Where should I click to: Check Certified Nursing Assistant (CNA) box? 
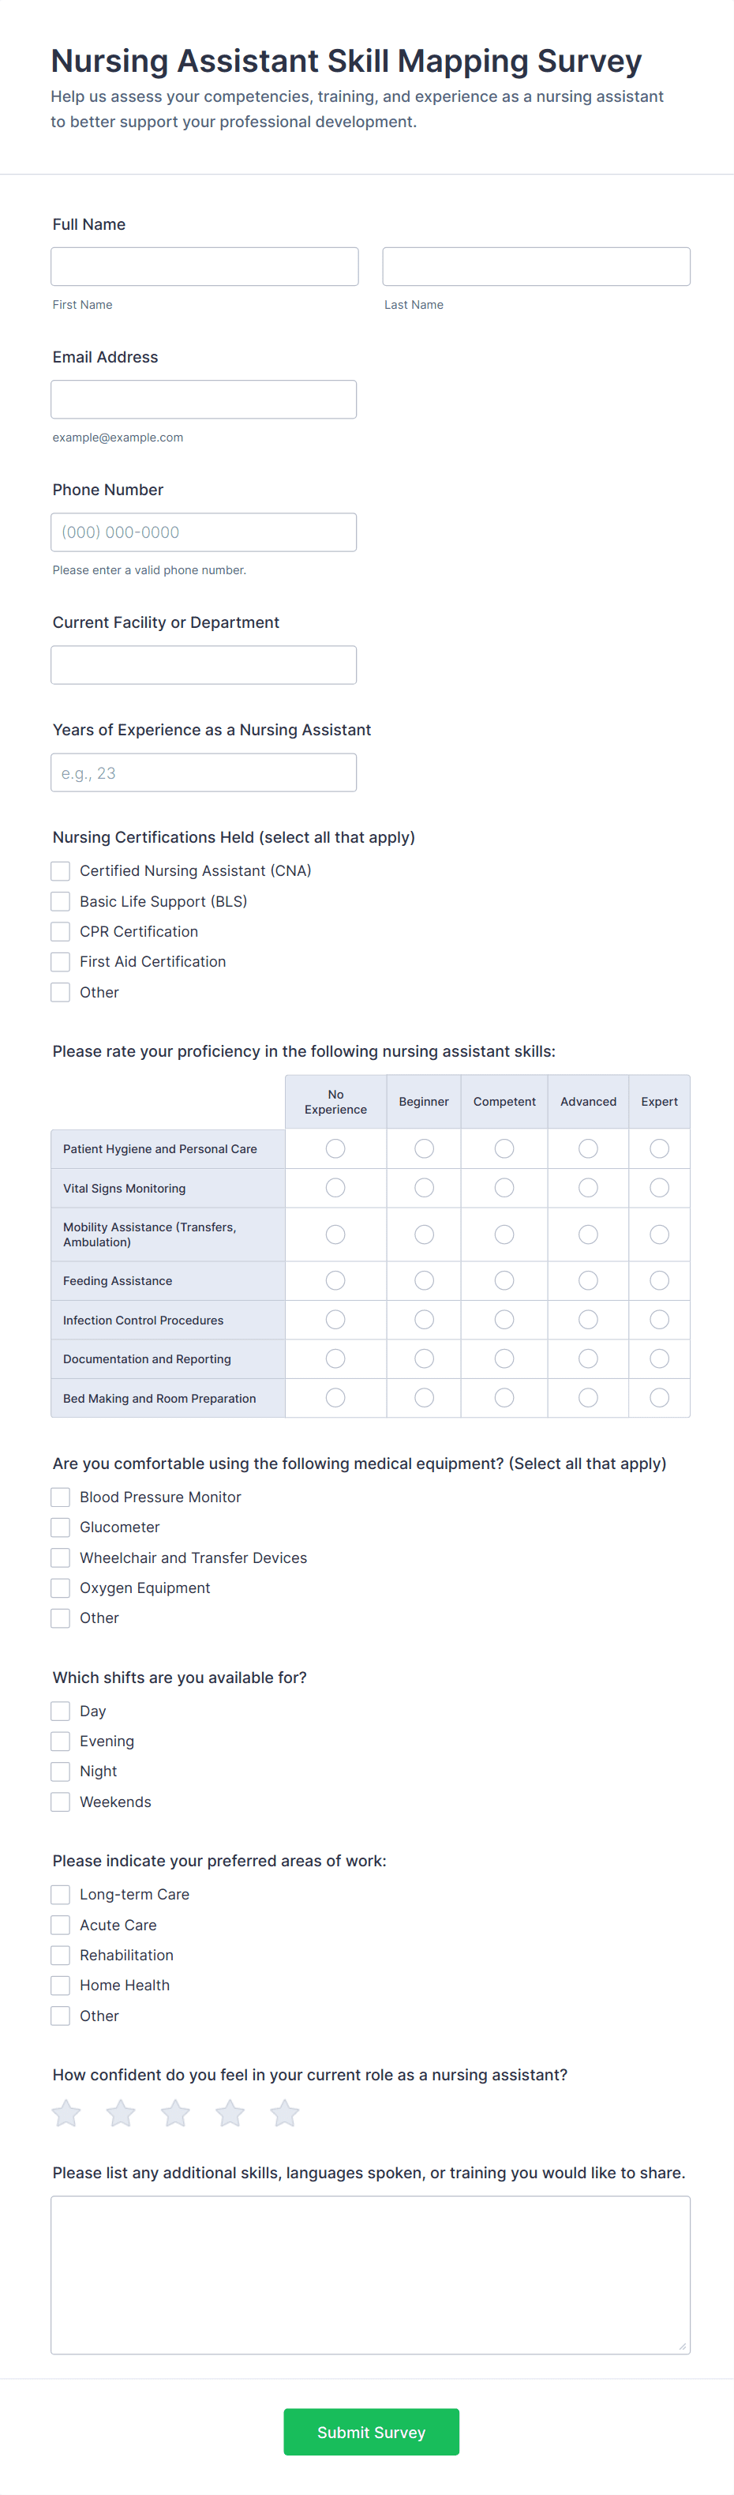[x=60, y=870]
